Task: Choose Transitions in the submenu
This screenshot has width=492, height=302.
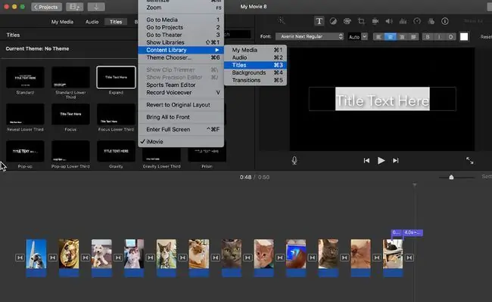Action: click(255, 80)
